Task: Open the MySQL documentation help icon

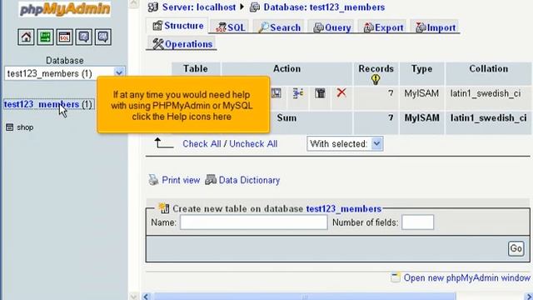Action: click(x=103, y=37)
